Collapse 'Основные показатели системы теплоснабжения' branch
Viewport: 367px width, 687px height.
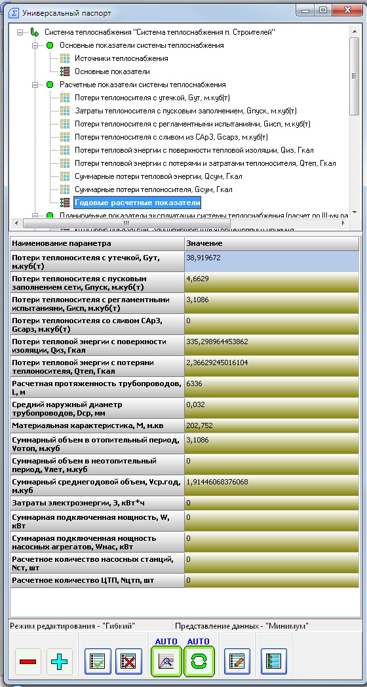[x=35, y=45]
